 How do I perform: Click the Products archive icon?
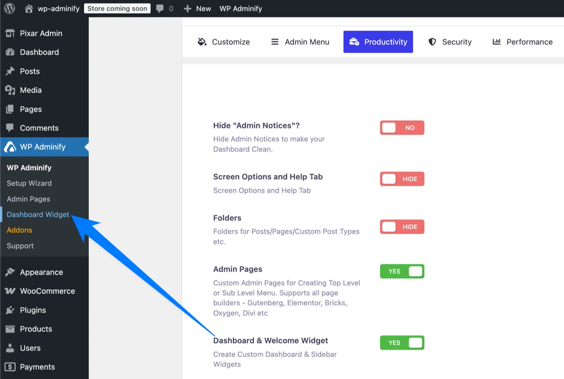coord(10,329)
